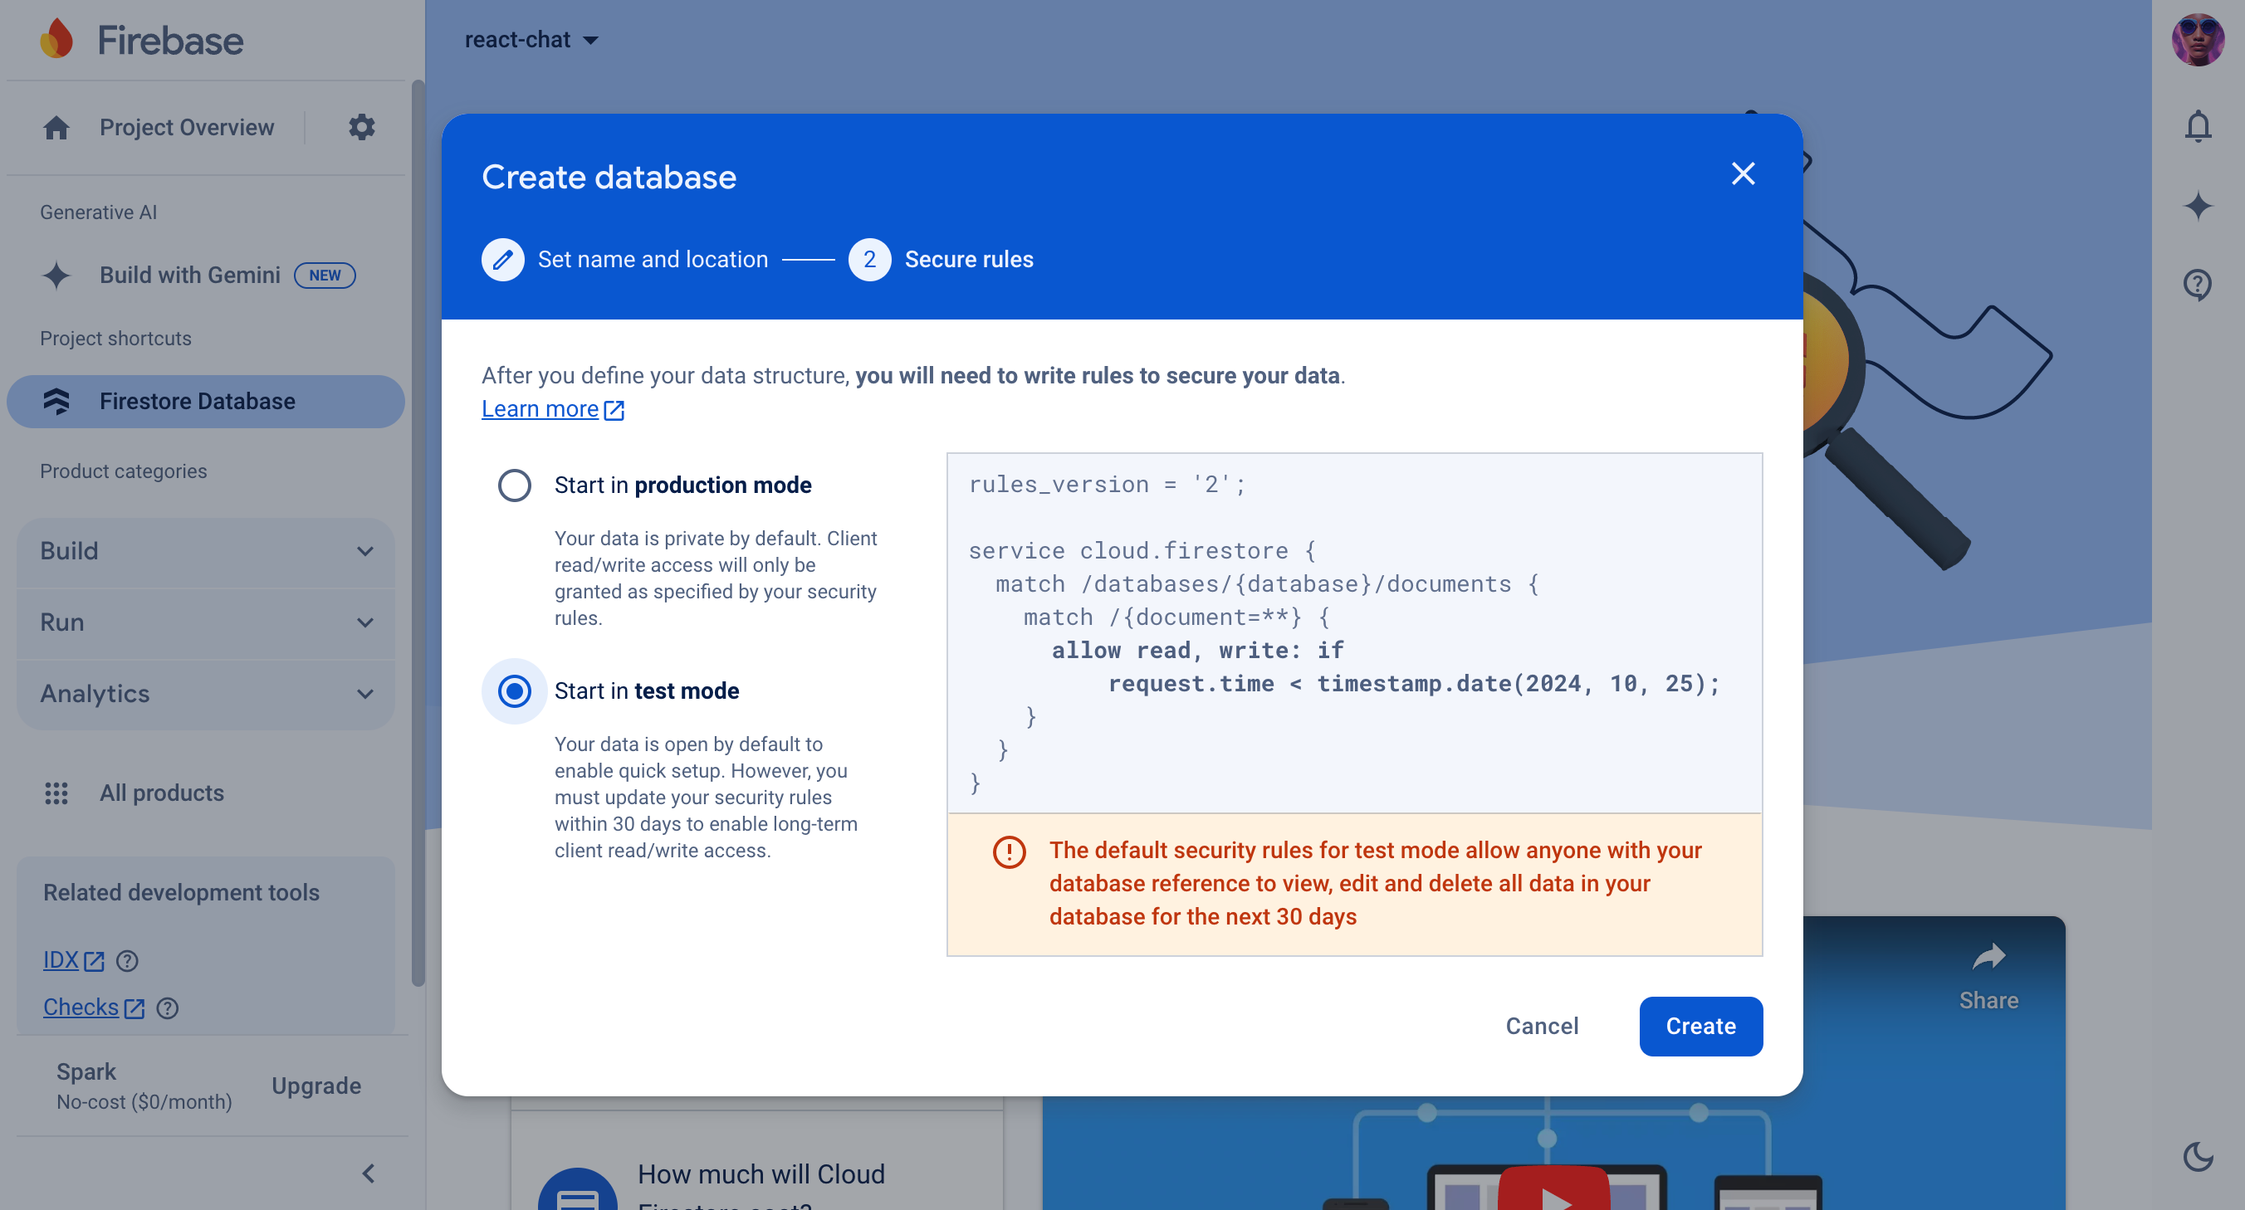Screen dimensions: 2245x1210
Task: Open Project Overview from the sidebar
Action: coord(186,127)
